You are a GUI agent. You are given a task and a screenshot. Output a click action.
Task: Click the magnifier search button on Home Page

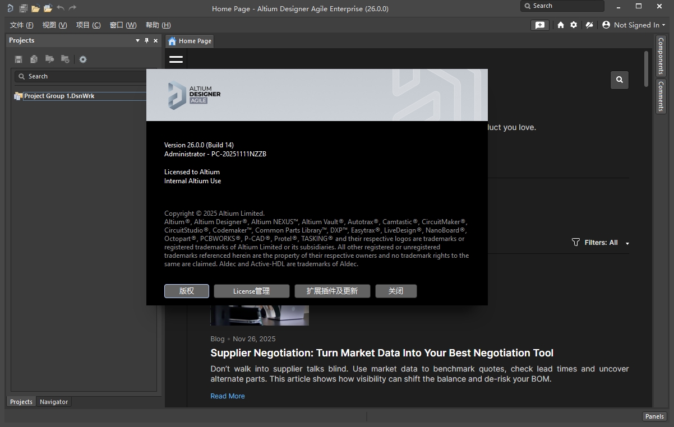(619, 80)
